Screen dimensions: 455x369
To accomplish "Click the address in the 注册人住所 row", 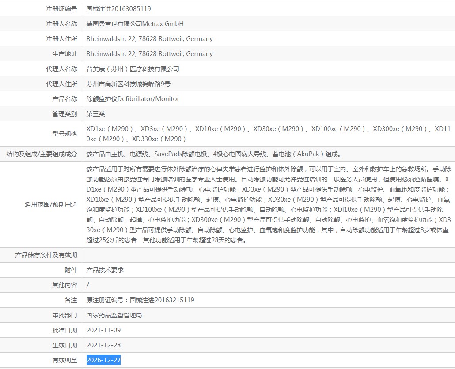I will [x=149, y=39].
